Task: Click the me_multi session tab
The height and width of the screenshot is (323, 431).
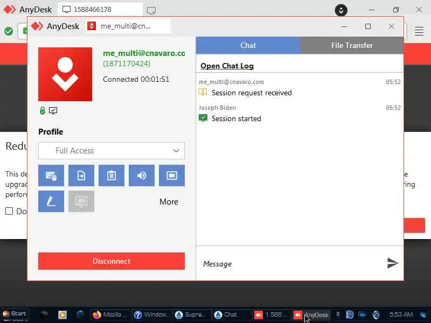Action: click(x=128, y=26)
